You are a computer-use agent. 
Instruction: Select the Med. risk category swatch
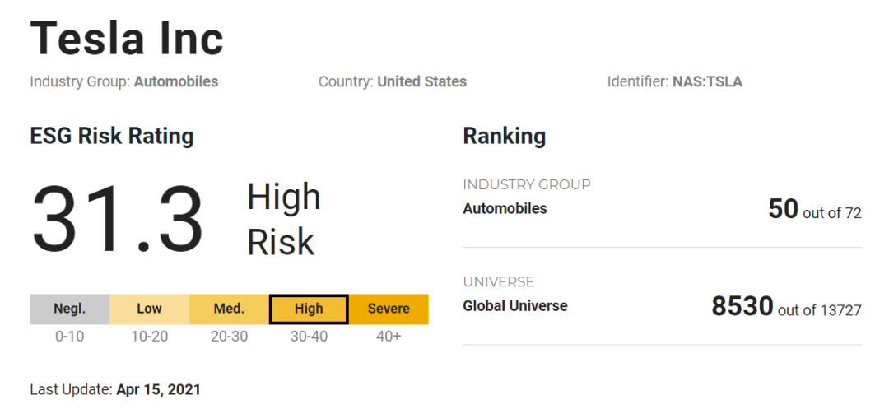[229, 309]
